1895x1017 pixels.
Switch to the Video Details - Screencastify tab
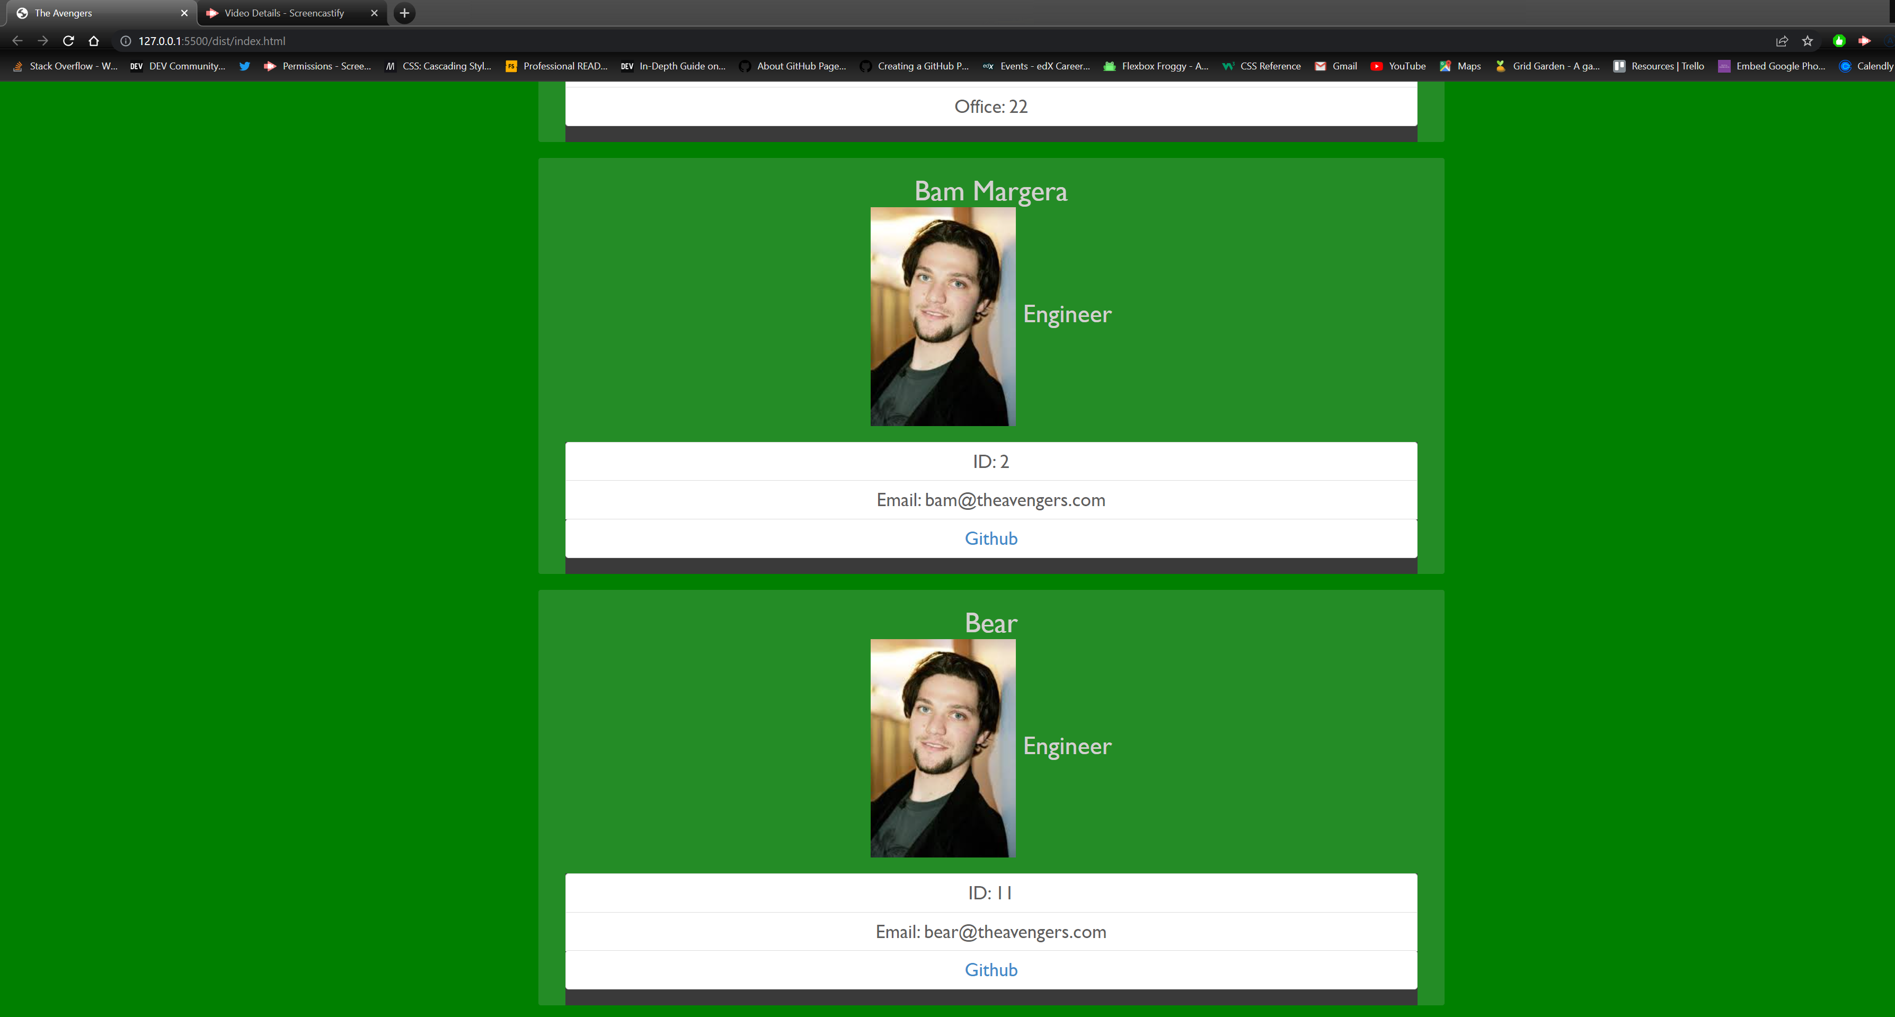click(x=287, y=13)
